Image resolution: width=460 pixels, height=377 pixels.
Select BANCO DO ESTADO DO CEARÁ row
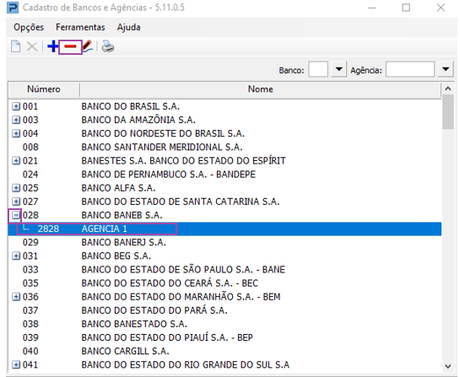(x=225, y=283)
